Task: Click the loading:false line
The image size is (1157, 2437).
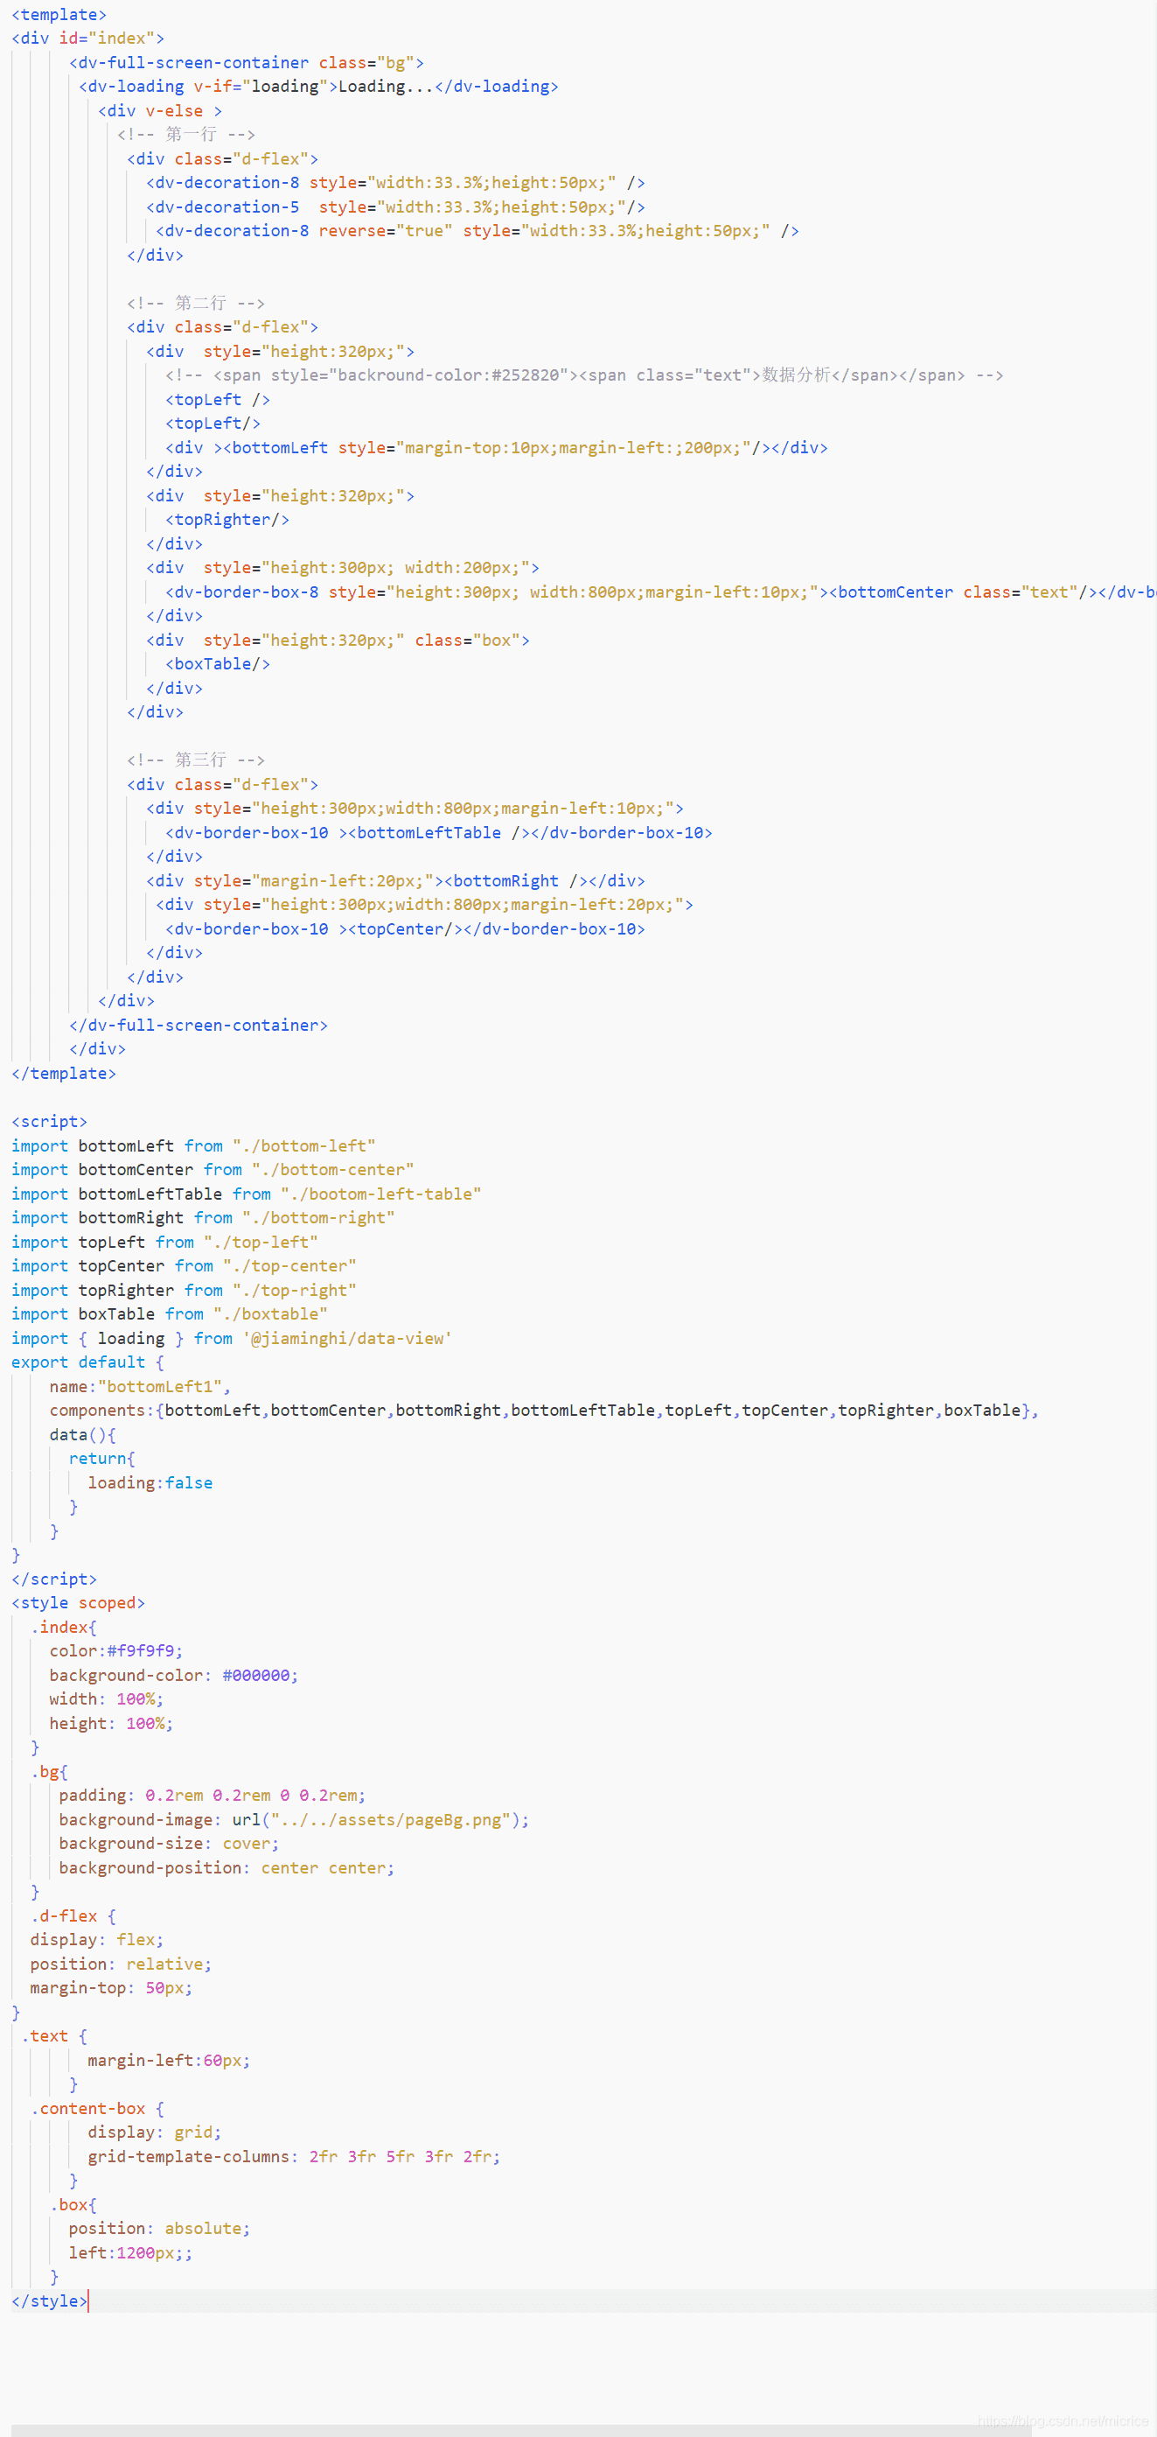Action: (x=150, y=1482)
